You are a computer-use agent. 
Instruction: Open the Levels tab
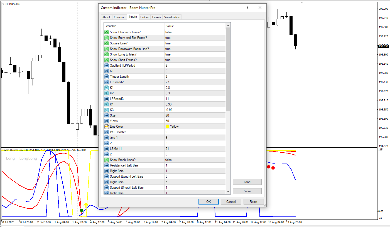[156, 17]
